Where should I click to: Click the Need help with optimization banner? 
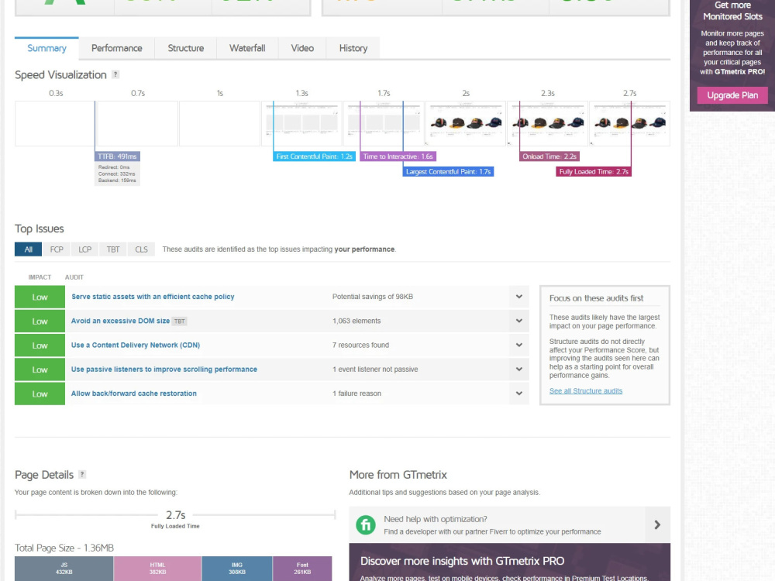[x=510, y=524]
